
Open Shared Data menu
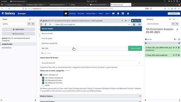point(91,14)
